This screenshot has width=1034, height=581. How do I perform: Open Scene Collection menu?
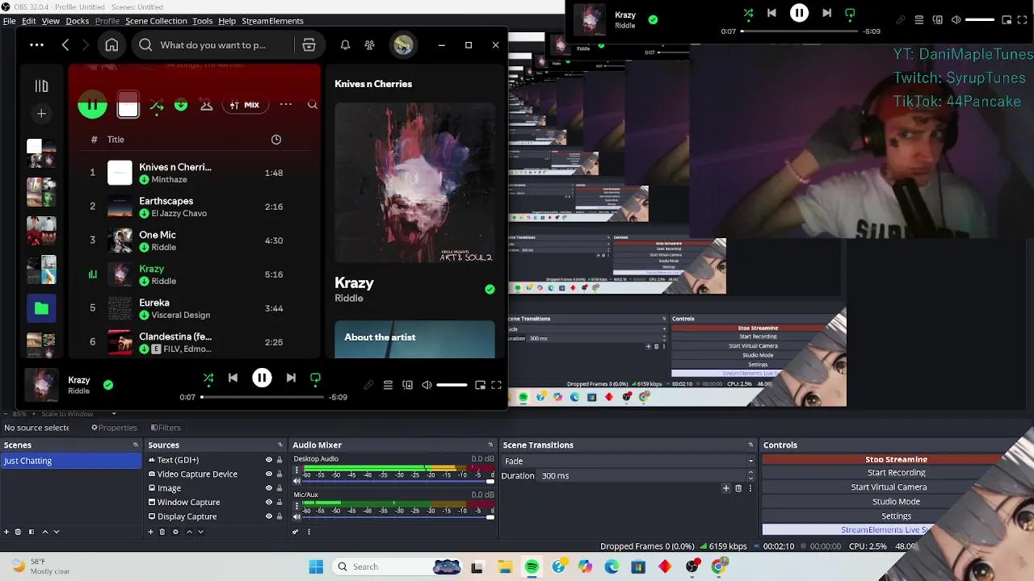[156, 21]
